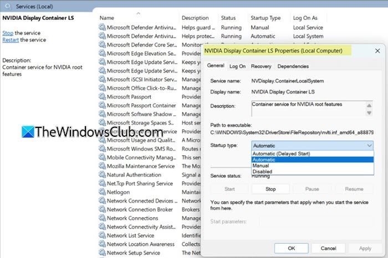Sort by Description column header
The width and height of the screenshot is (388, 258).
198,18
